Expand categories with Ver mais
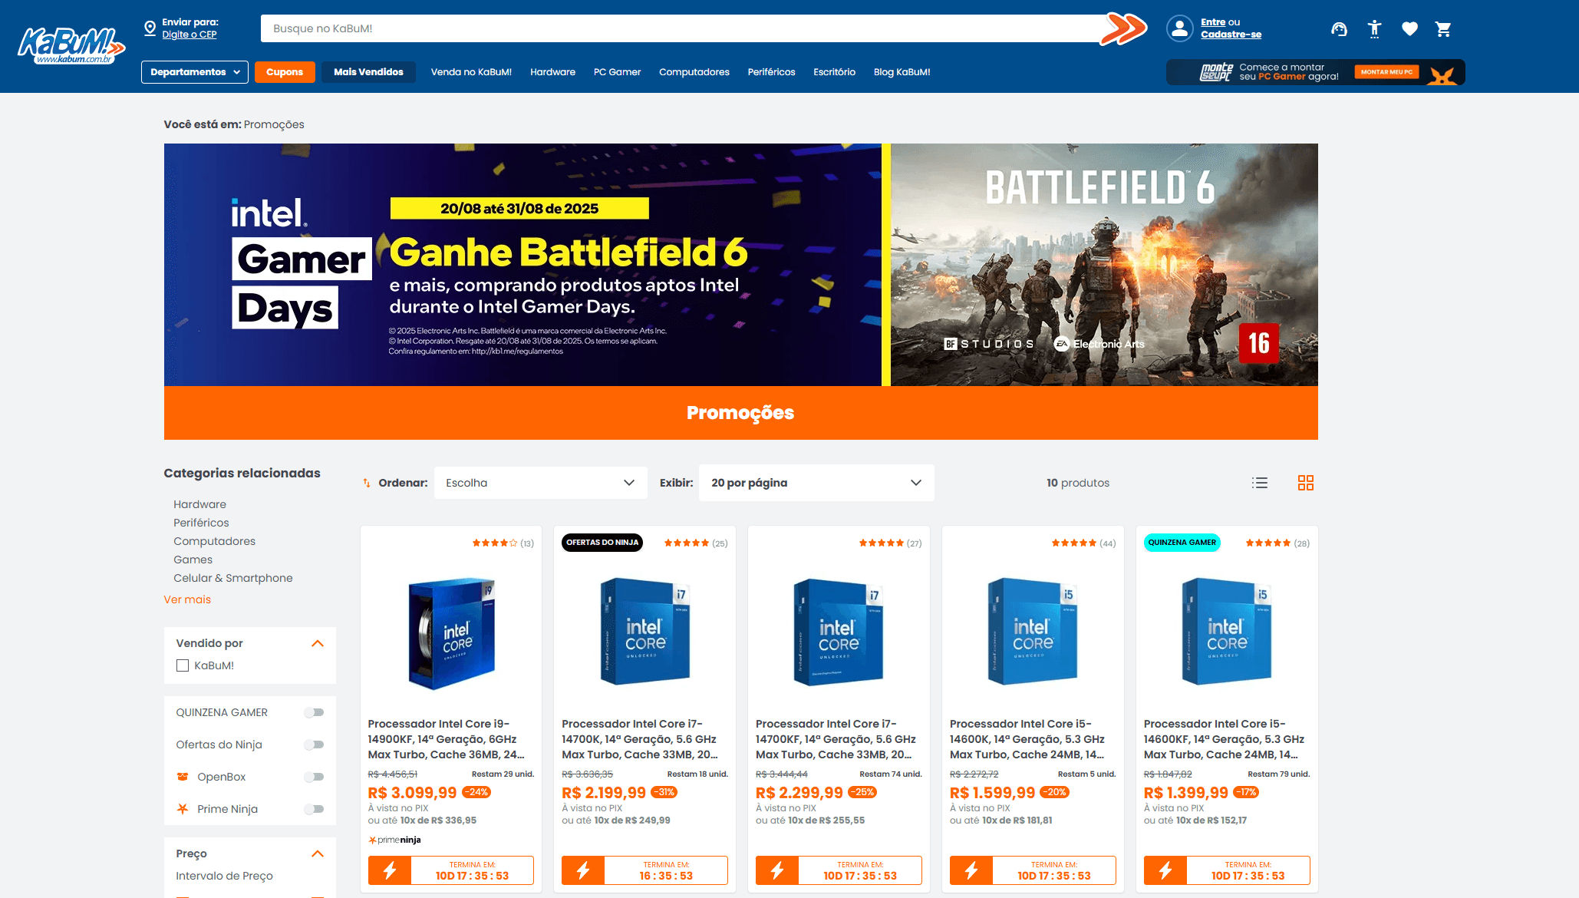 click(x=187, y=599)
